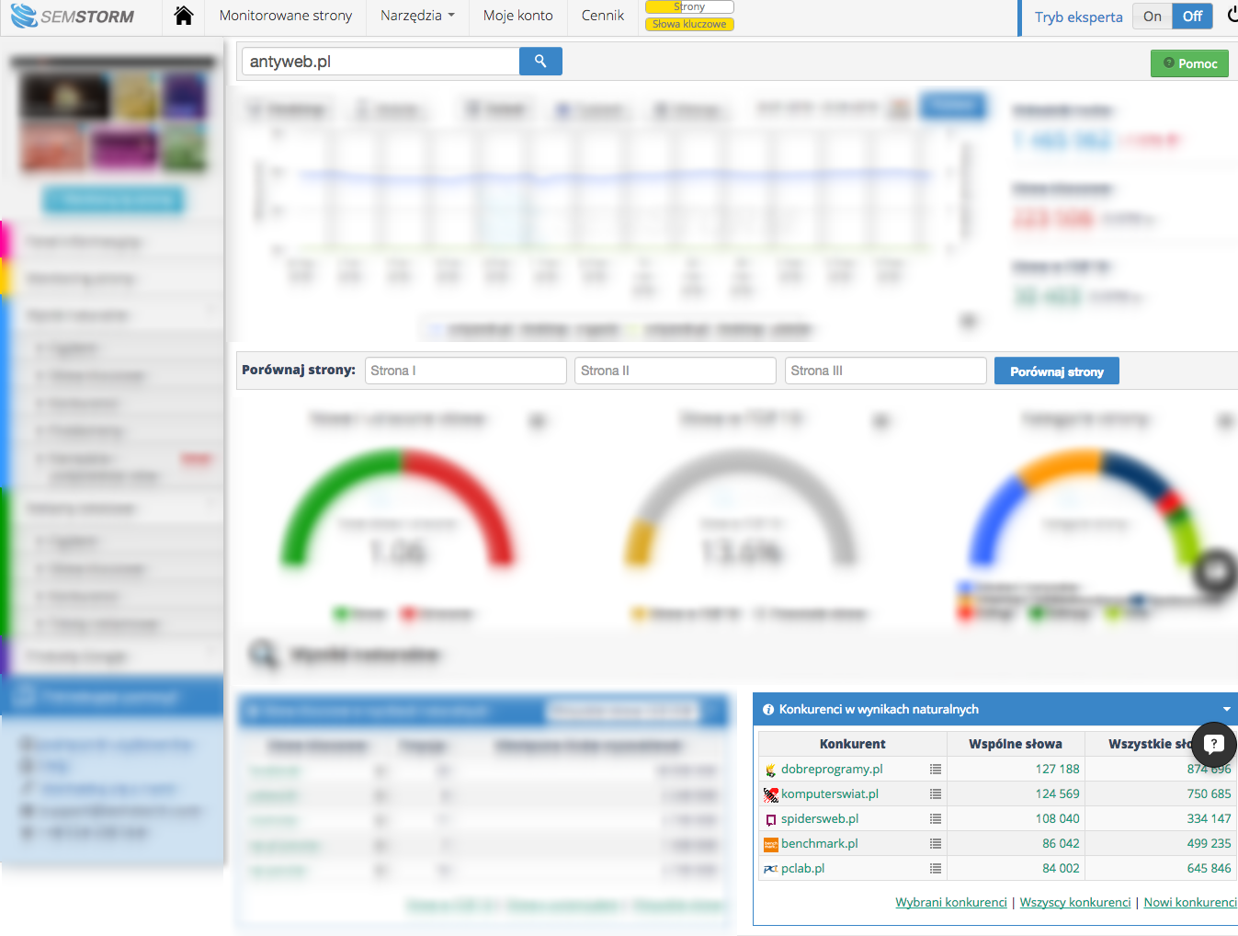Image resolution: width=1238 pixels, height=936 pixels.
Task: Click list icon in komputerswiat.pl row
Action: point(936,793)
